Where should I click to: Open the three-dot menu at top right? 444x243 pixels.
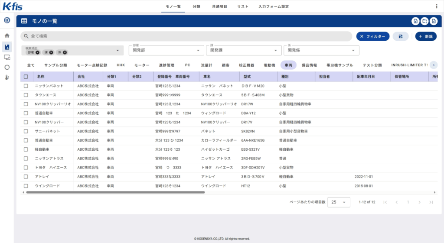pyautogui.click(x=436, y=6)
